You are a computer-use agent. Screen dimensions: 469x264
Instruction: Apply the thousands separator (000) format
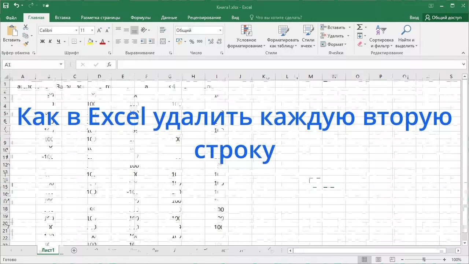(x=200, y=41)
